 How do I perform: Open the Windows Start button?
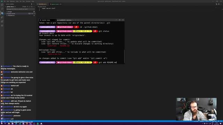coord(2,124)
